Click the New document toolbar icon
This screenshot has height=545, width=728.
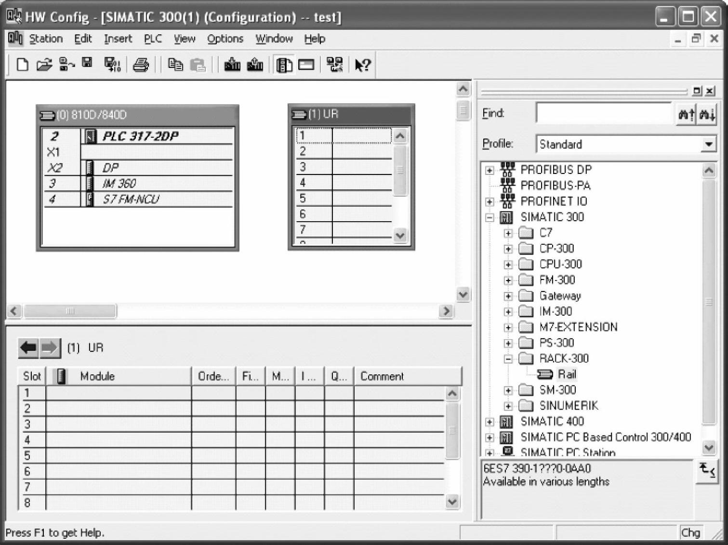click(22, 64)
